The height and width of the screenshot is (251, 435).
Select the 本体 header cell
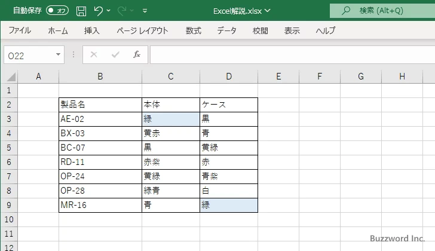click(171, 105)
